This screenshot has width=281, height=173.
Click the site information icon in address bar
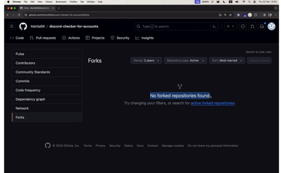coord(26,15)
